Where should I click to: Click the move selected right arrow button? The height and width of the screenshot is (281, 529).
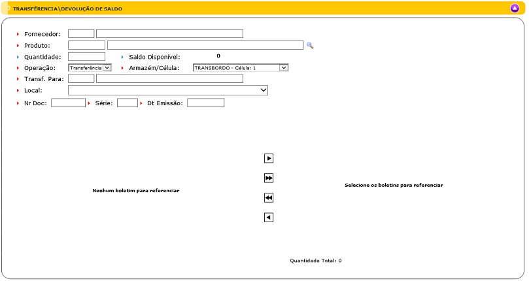pyautogui.click(x=269, y=158)
